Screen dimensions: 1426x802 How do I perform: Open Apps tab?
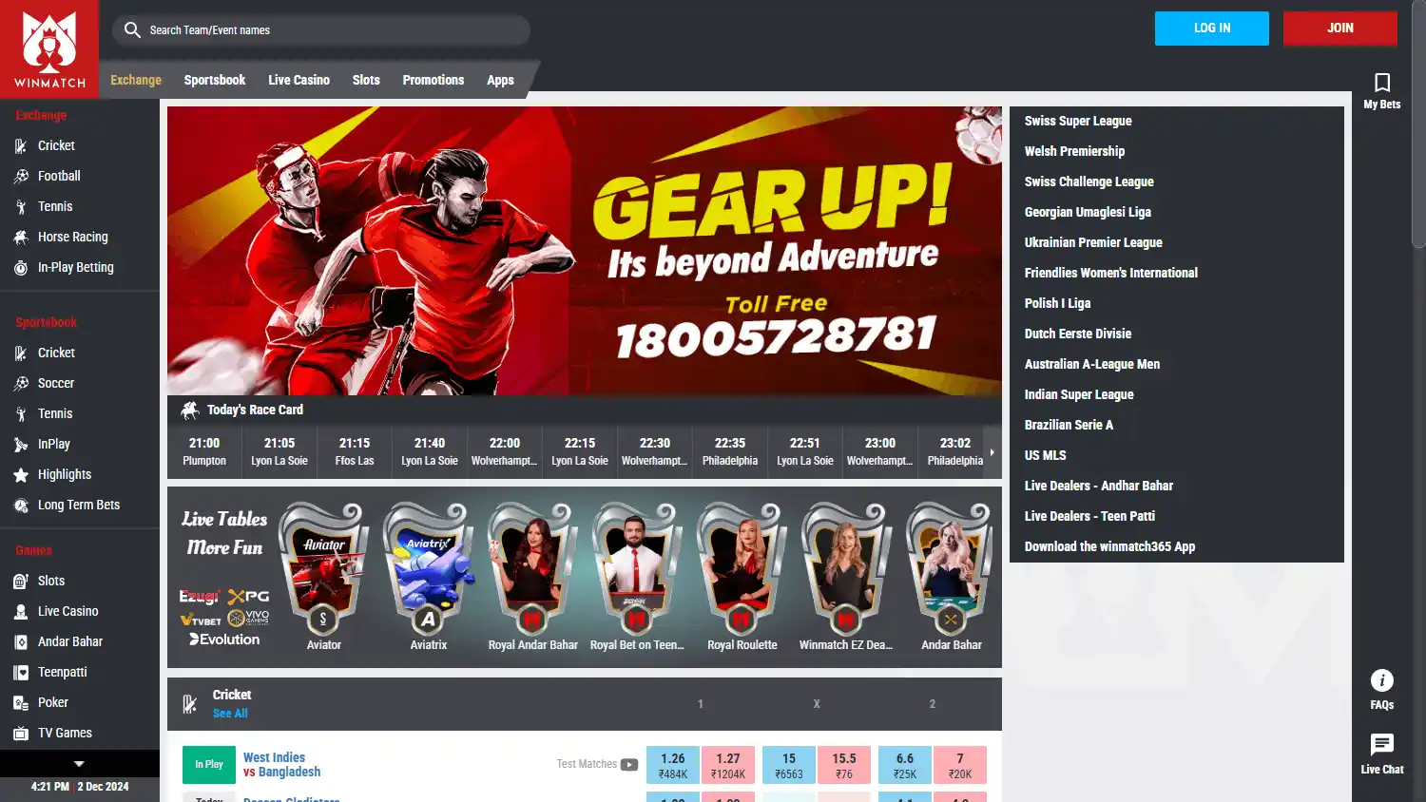click(500, 80)
